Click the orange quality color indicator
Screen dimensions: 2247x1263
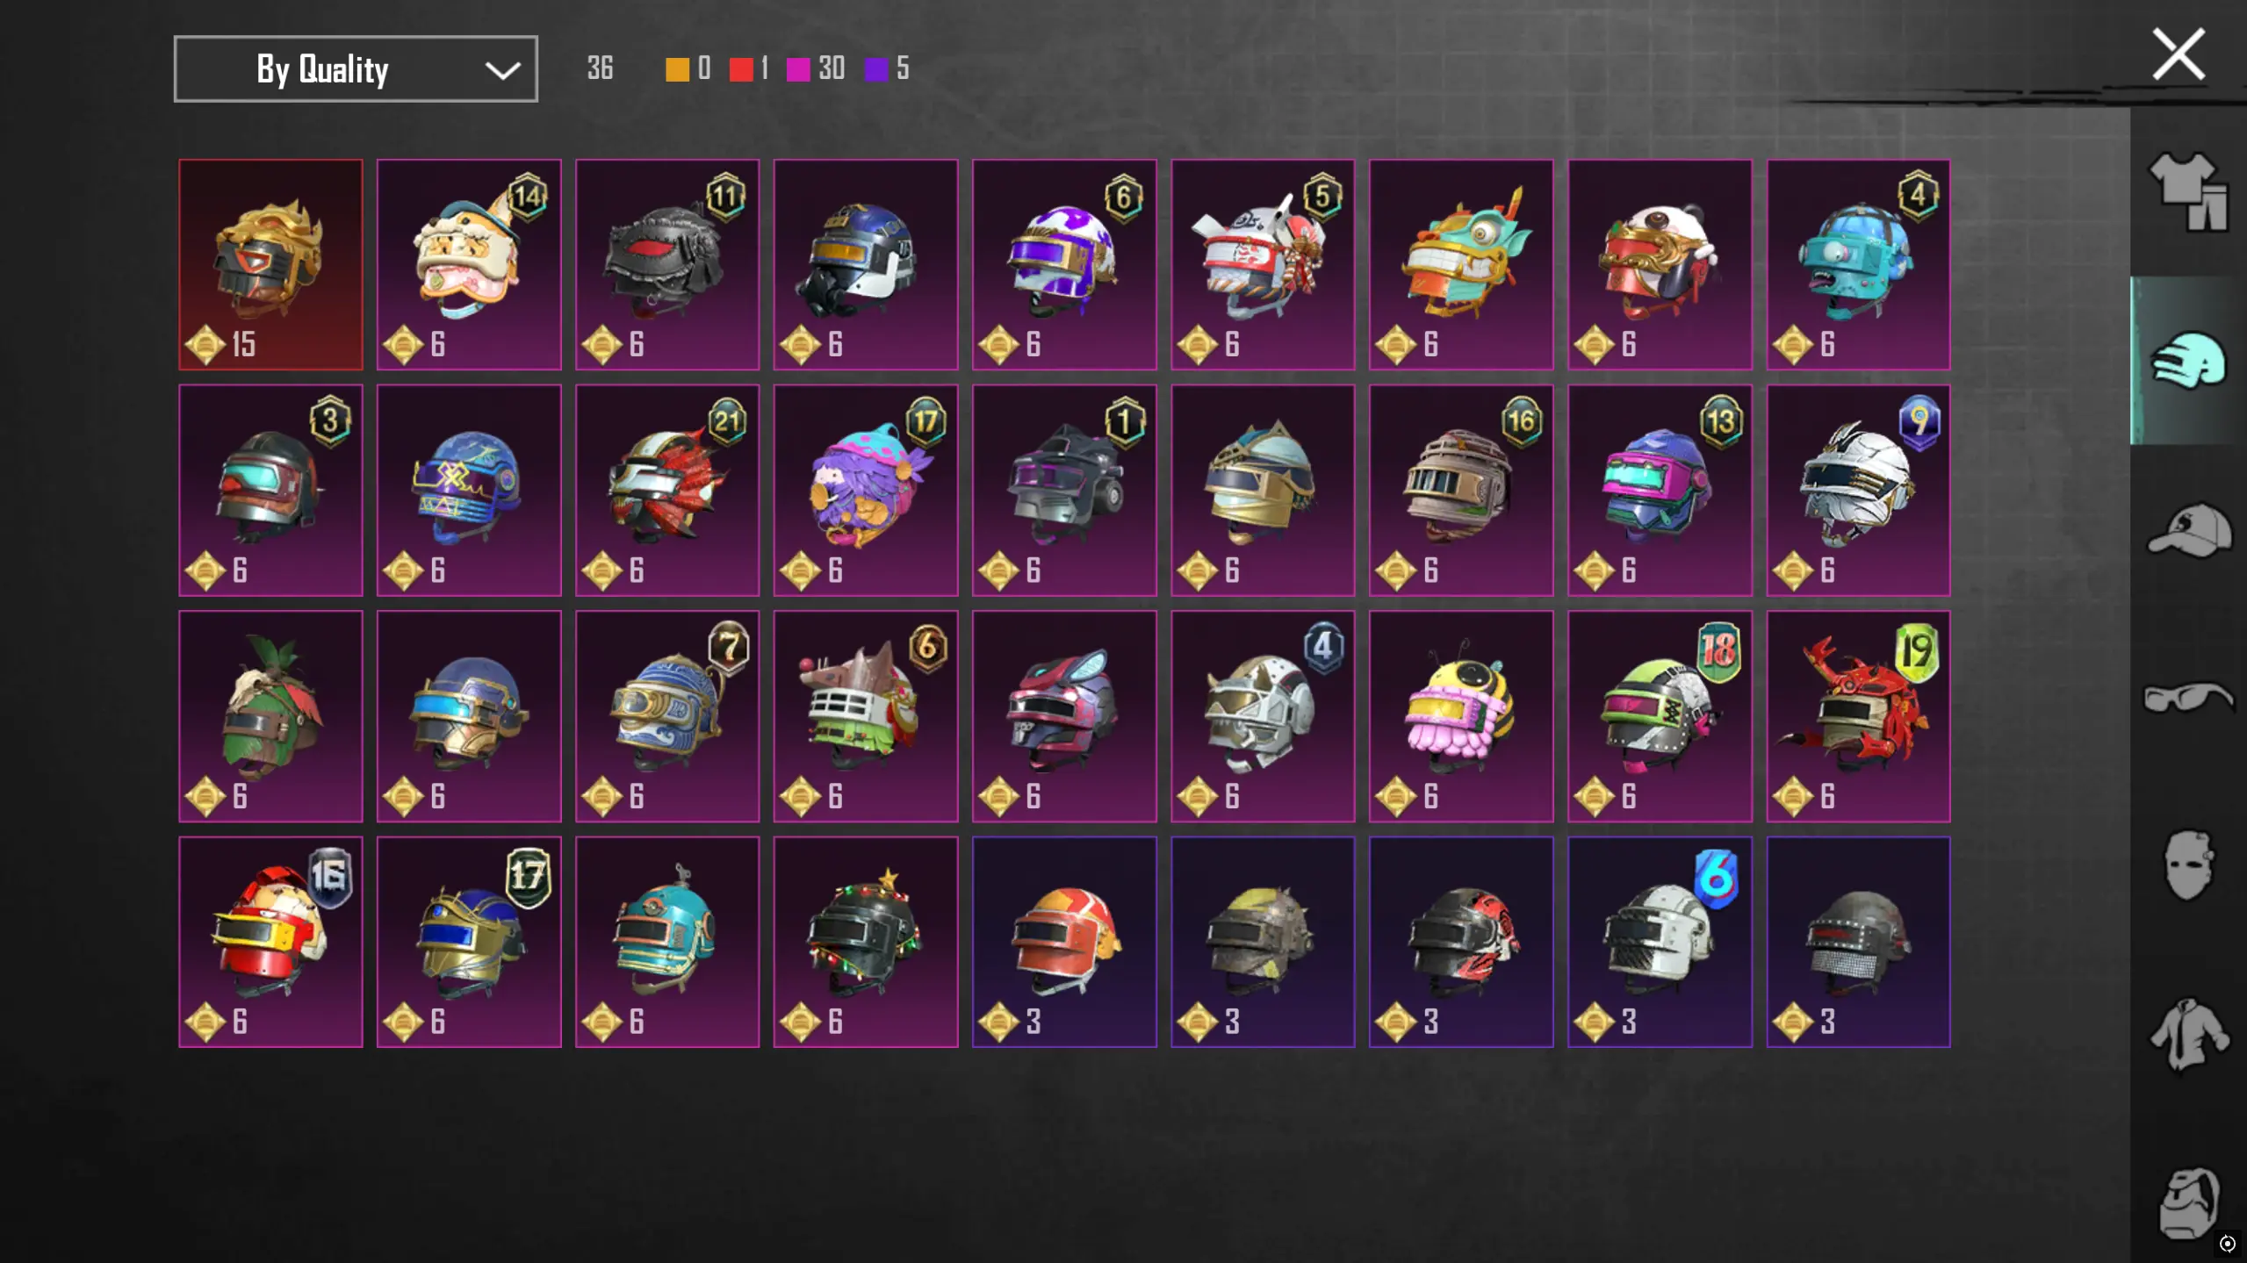click(677, 69)
